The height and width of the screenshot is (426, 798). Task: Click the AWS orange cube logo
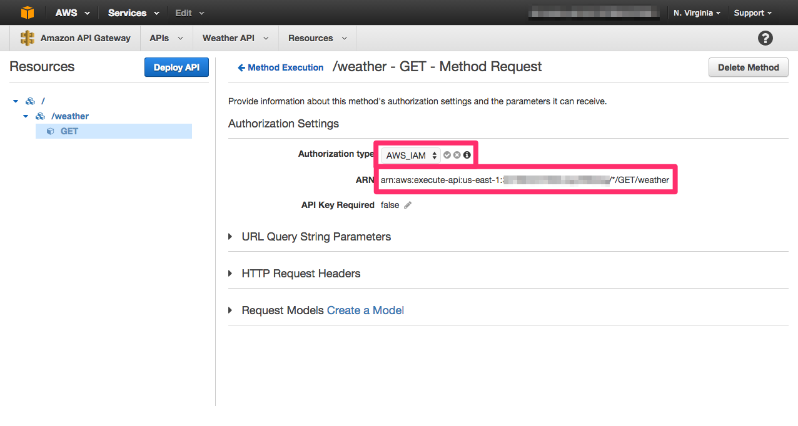pos(28,12)
